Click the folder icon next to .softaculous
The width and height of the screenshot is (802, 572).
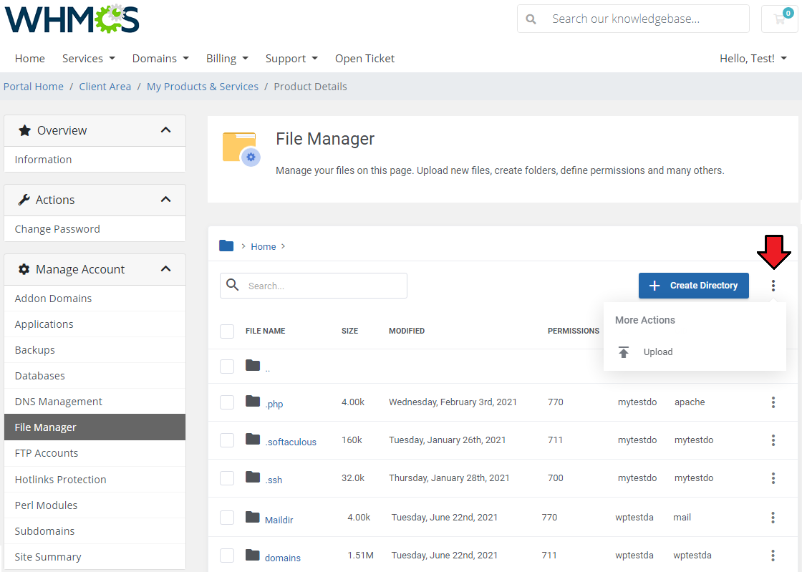[253, 439]
